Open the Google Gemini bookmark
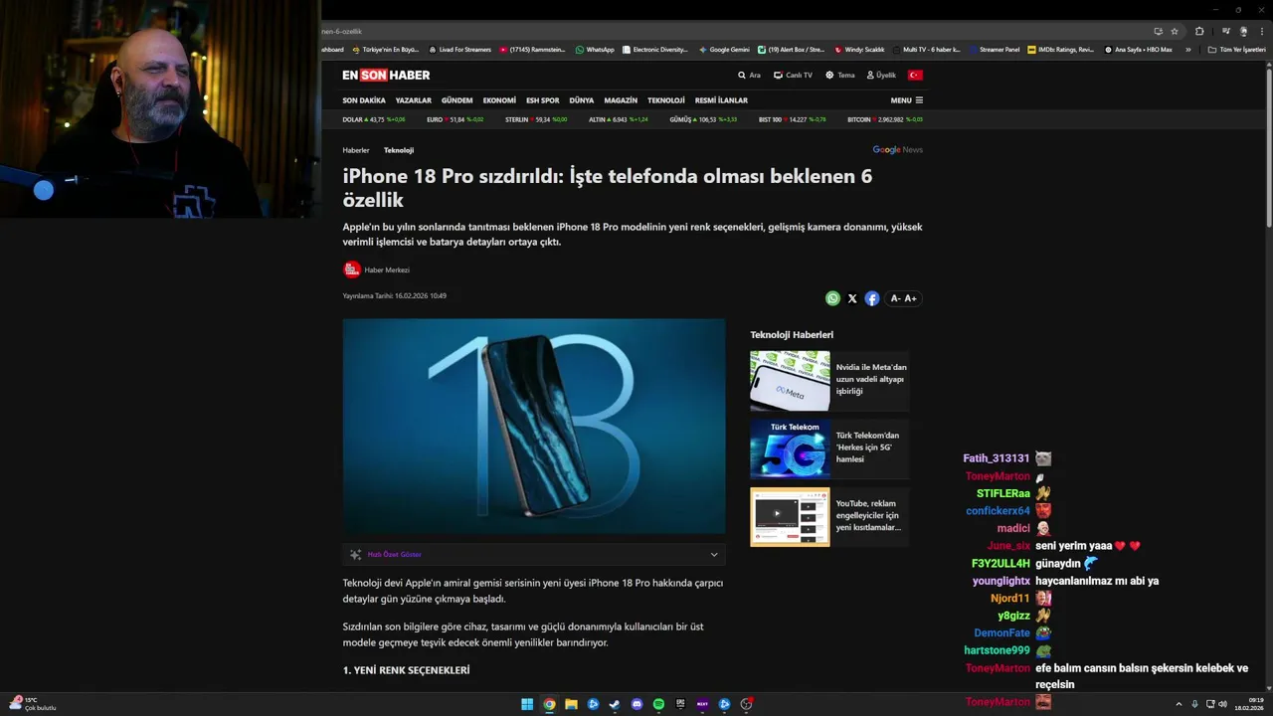 (724, 49)
